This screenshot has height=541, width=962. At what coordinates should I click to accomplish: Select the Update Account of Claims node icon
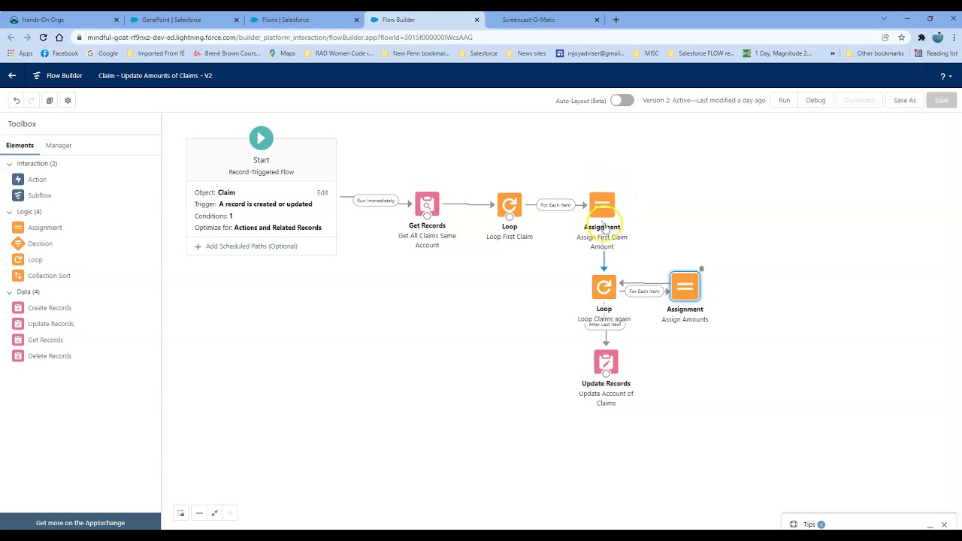tap(606, 362)
